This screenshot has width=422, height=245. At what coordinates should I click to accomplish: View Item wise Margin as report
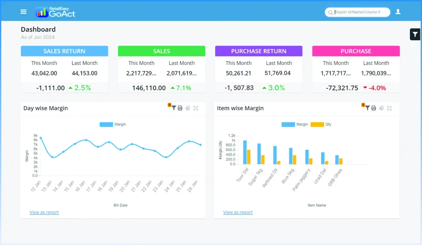[237, 212]
